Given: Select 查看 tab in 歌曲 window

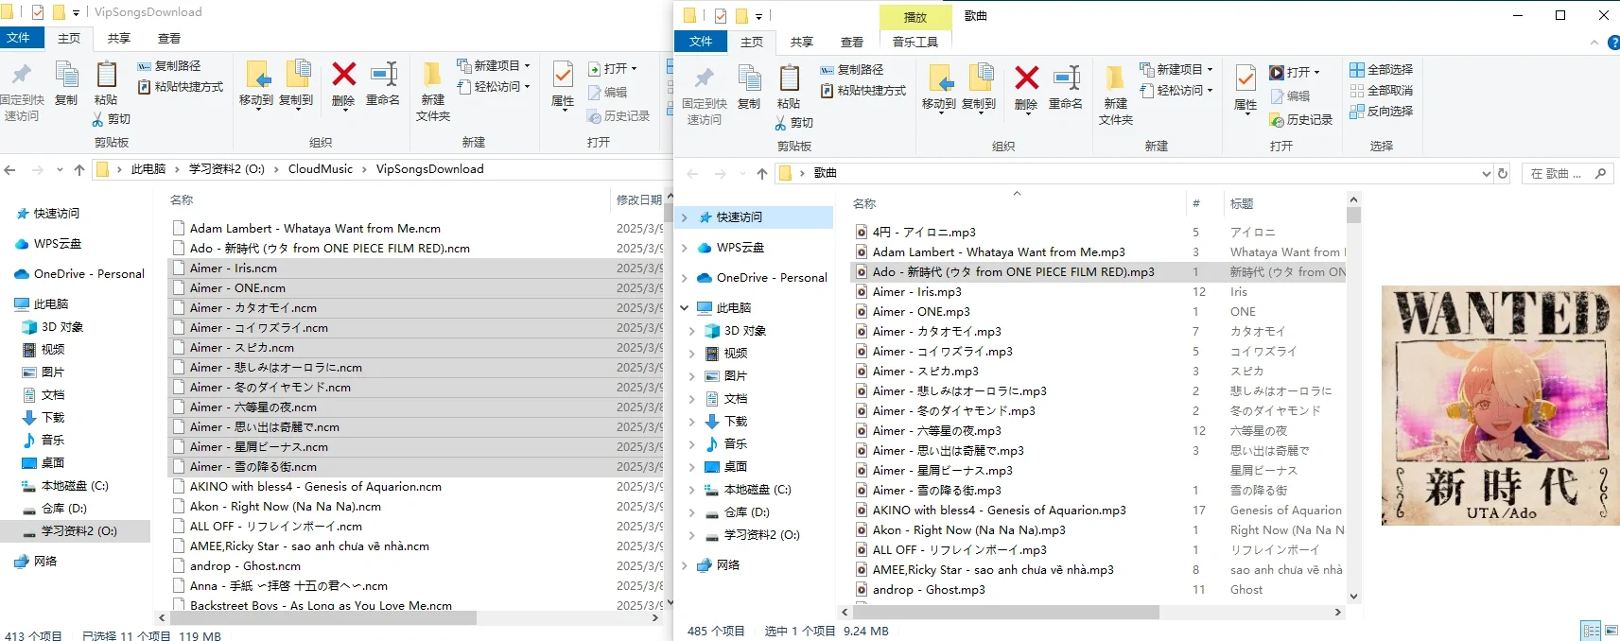Looking at the screenshot, I should 852,42.
